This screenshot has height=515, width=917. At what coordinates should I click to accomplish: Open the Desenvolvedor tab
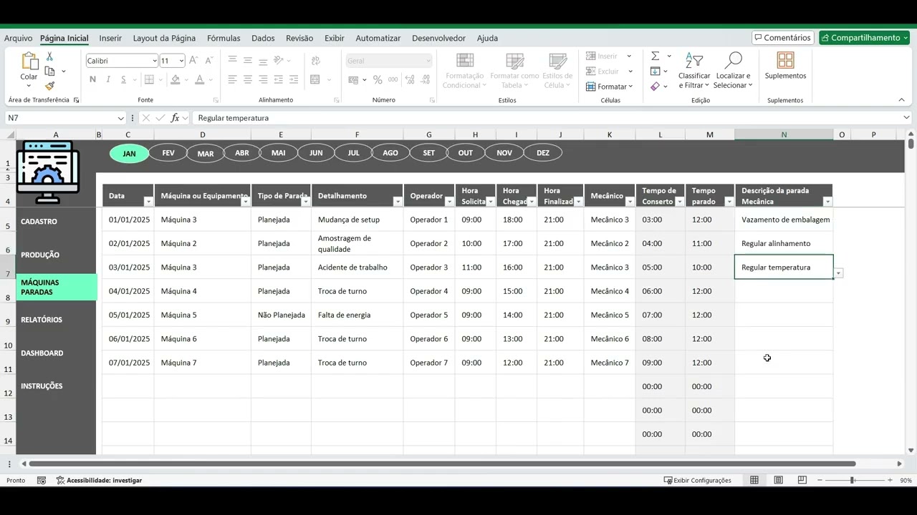(438, 38)
